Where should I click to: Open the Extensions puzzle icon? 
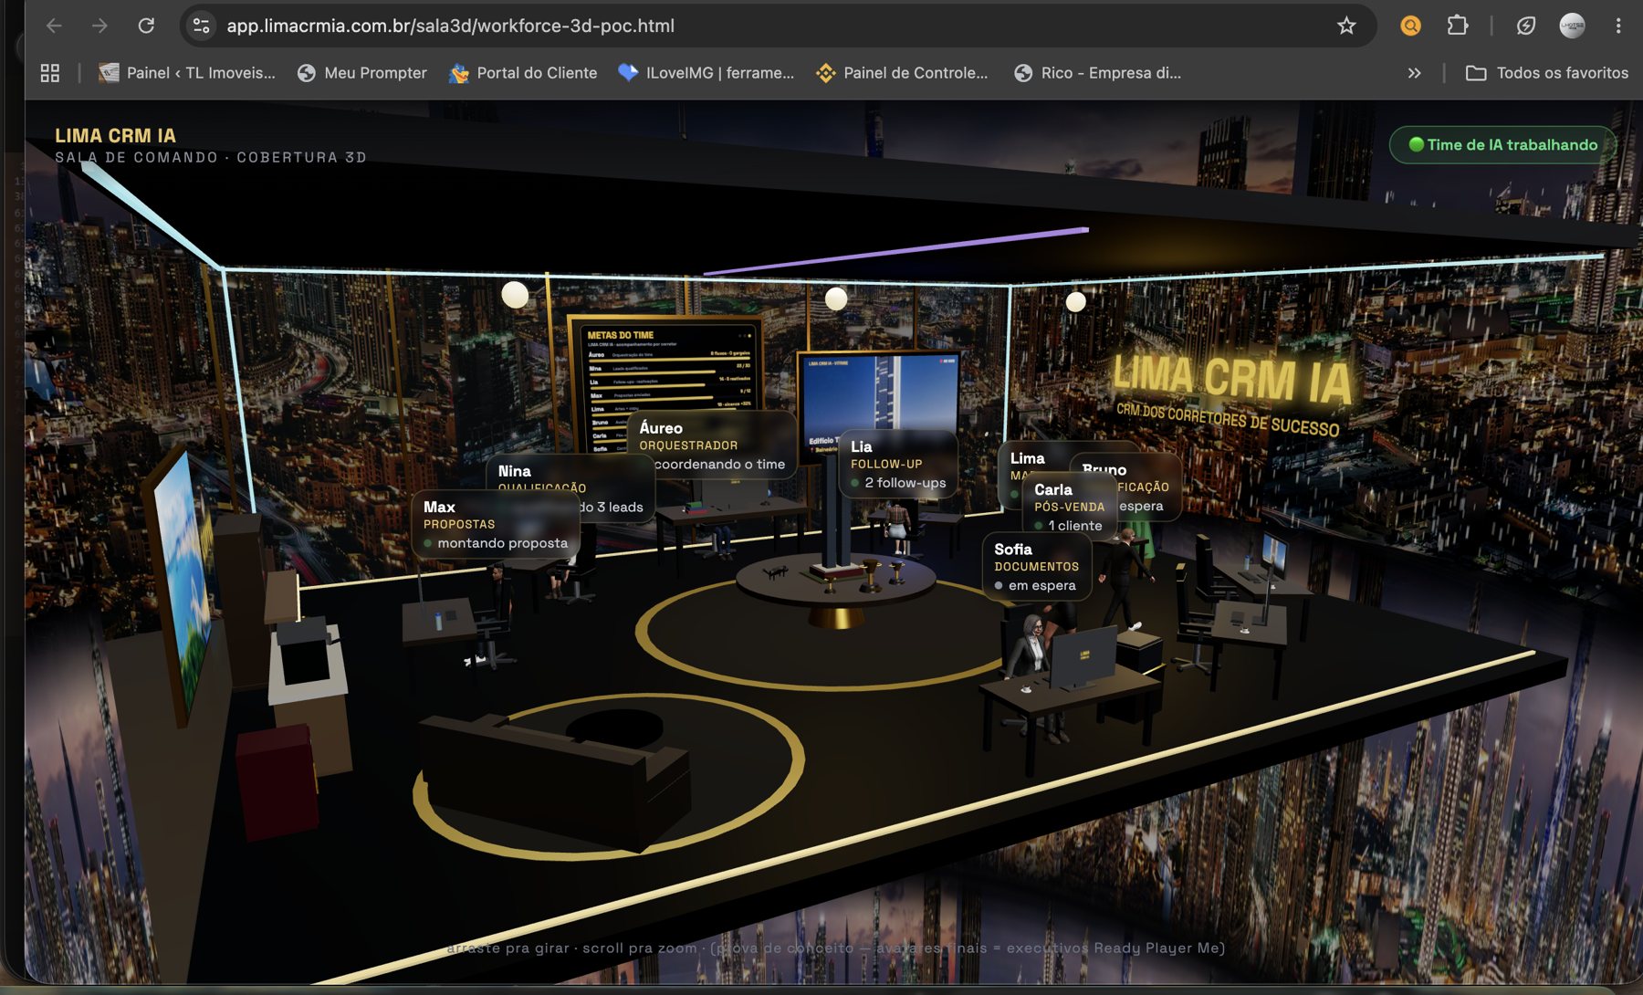[1458, 26]
